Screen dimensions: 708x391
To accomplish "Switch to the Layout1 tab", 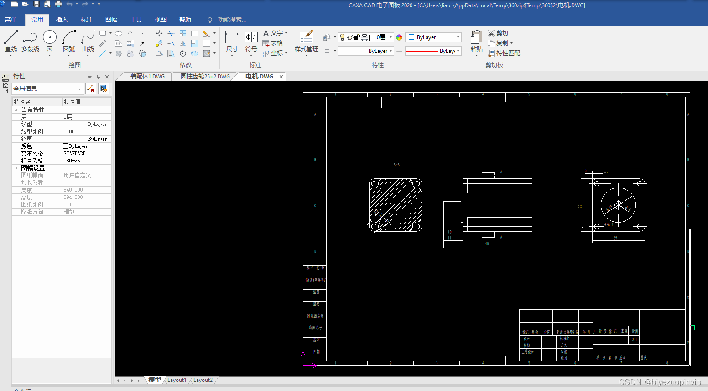I will [177, 380].
